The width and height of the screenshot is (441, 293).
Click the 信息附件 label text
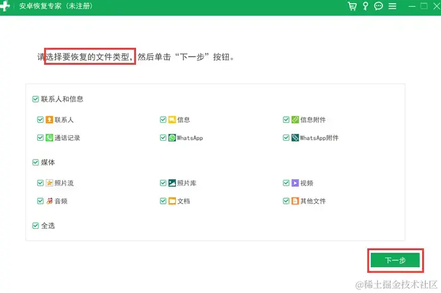click(313, 120)
